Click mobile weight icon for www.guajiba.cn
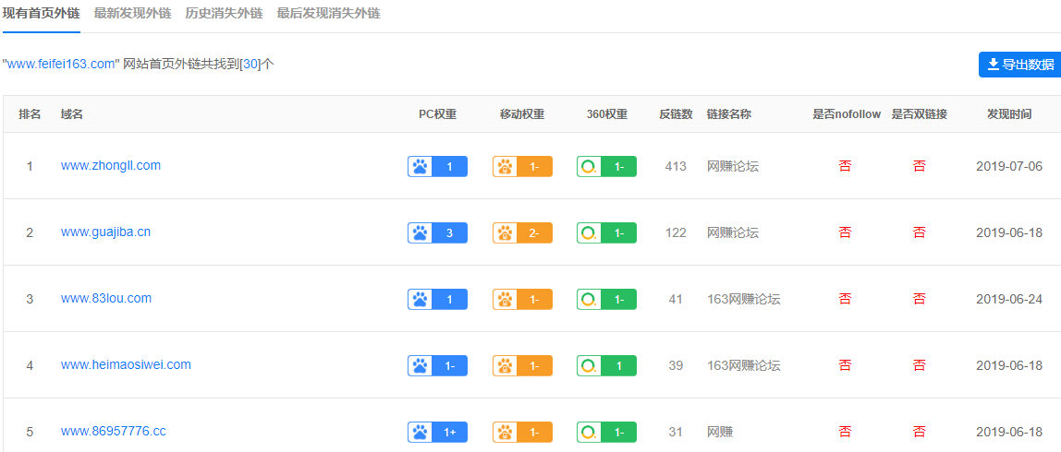 (505, 233)
